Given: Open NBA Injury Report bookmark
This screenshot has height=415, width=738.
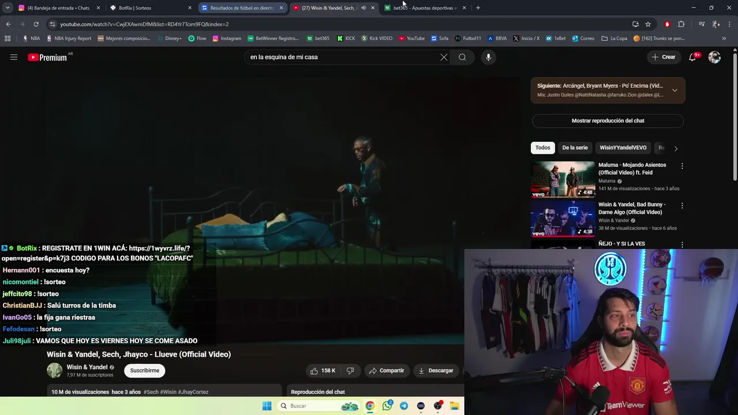Looking at the screenshot, I should (x=69, y=39).
